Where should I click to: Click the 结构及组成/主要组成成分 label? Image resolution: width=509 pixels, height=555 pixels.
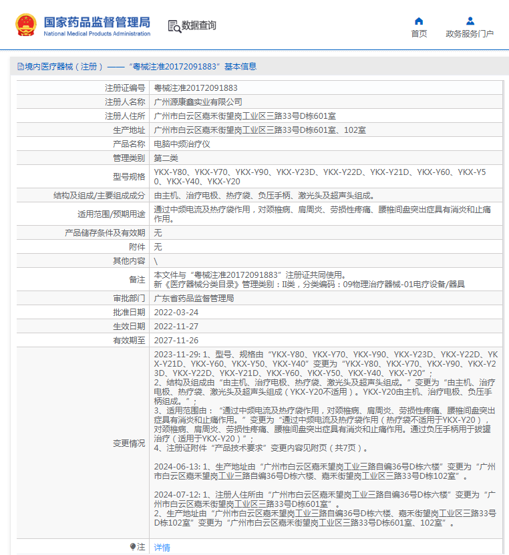tap(100, 196)
